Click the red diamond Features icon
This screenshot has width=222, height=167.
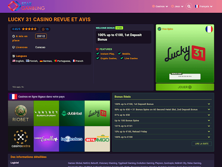[x=97, y=49]
